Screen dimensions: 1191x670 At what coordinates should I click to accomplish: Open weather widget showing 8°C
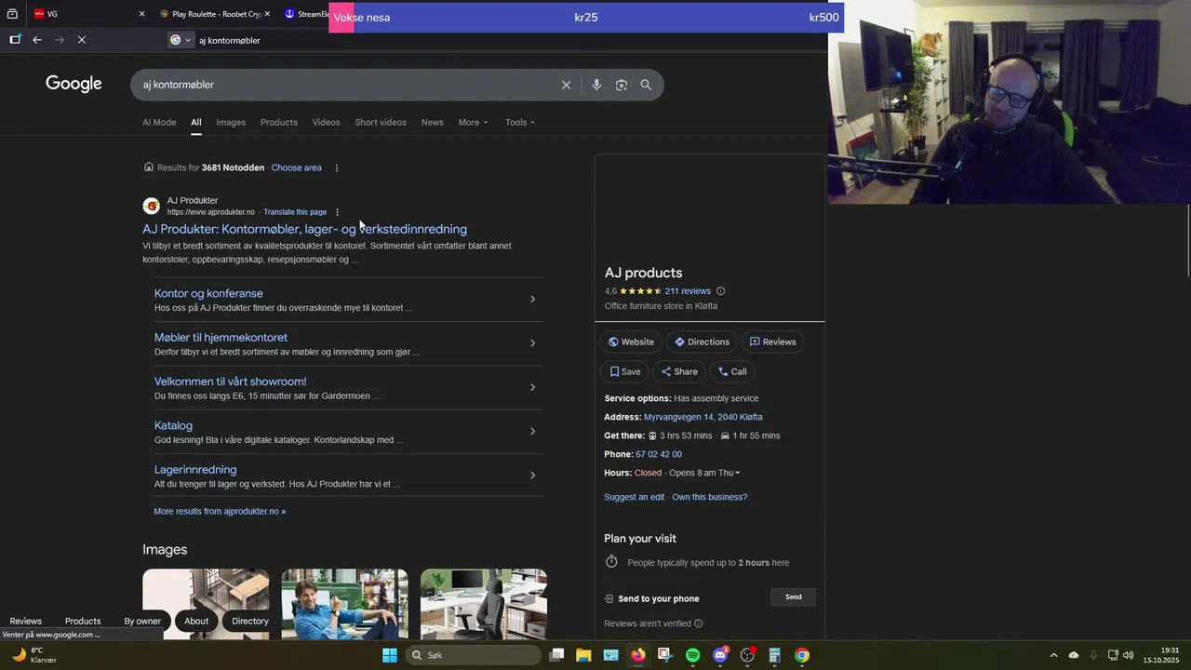[x=33, y=655]
